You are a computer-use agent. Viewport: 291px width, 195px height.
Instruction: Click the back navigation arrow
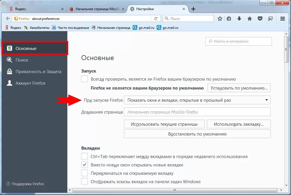[8, 18]
